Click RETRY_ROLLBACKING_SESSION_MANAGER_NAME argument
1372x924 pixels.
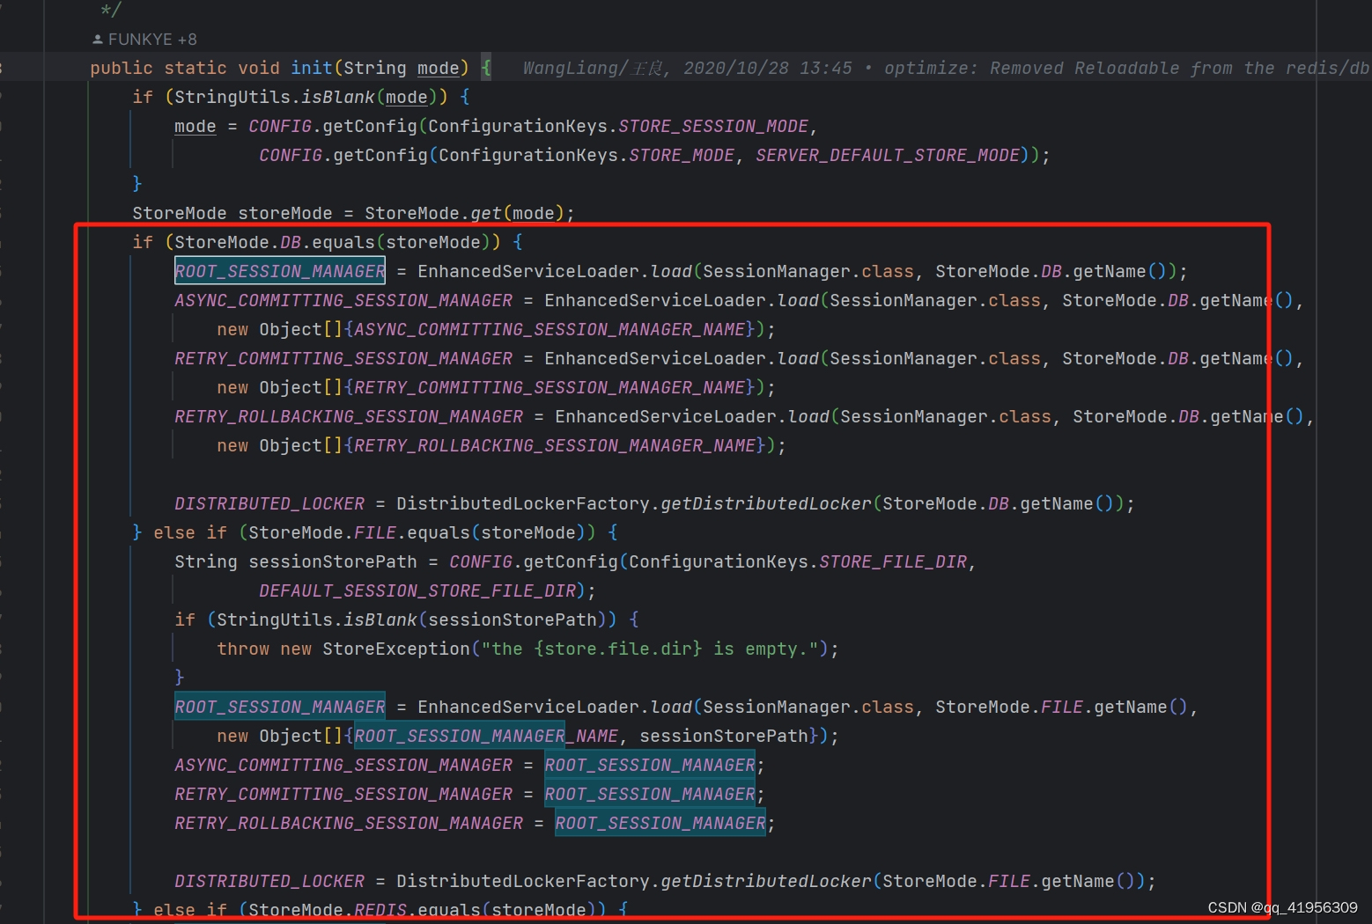coord(555,445)
